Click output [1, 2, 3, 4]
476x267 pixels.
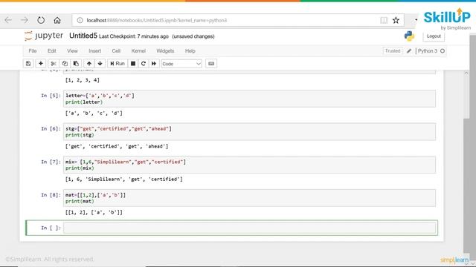pos(83,80)
